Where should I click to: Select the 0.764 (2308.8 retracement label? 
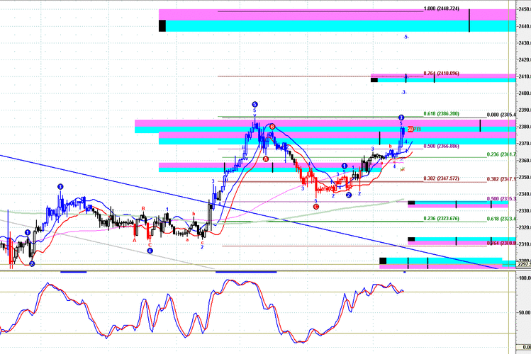pos(501,243)
